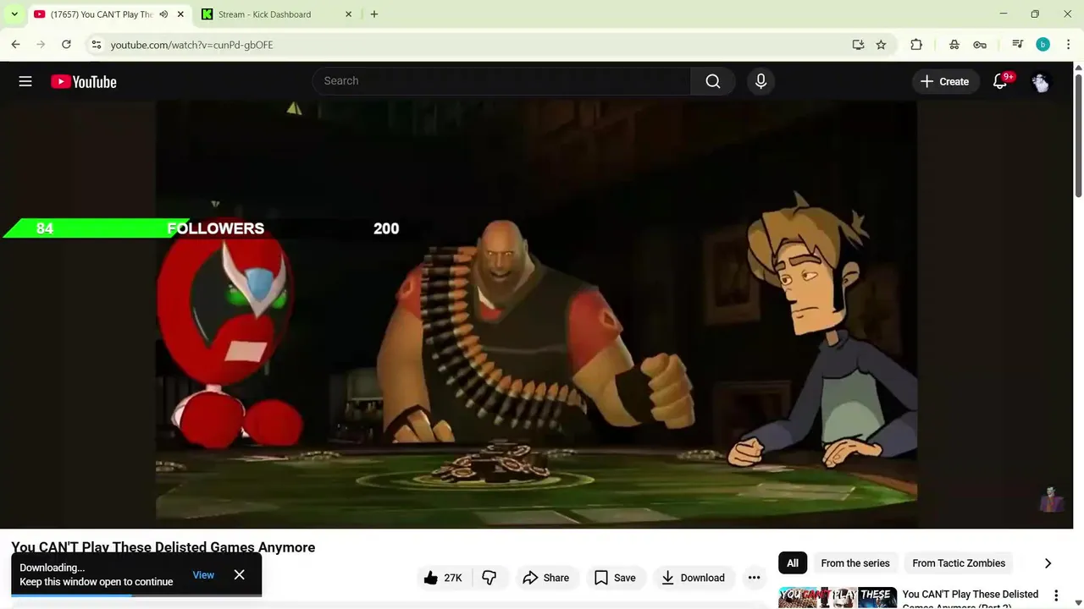1084x609 pixels.
Task: Click the incognito-style extension icon
Action: coord(954,45)
